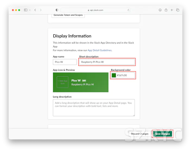Click the Discard Changes button
The height and width of the screenshot is (151, 191).
coord(139,134)
